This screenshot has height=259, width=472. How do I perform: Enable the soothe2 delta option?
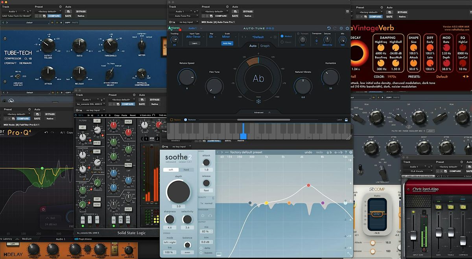coord(202,248)
